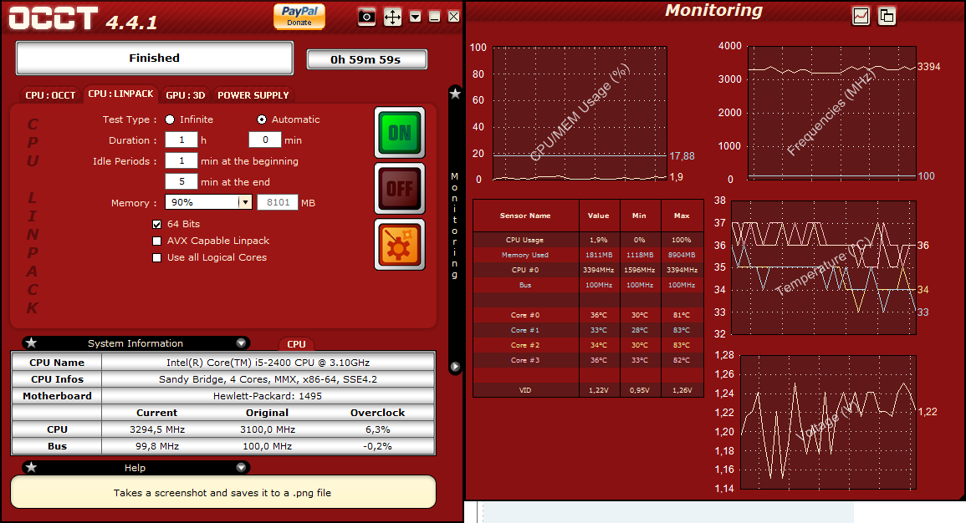
Task: Select the CPU : LINPACK tab
Action: pyautogui.click(x=120, y=94)
